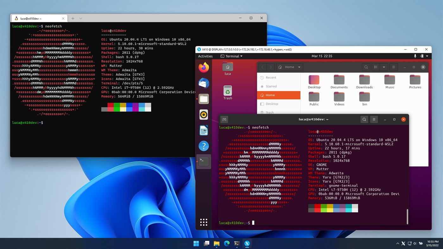
Task: Open Rhythmbox music player in dock
Action: pyautogui.click(x=204, y=115)
